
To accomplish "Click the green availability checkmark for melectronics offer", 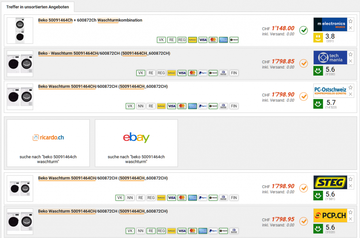I will tap(303, 31).
